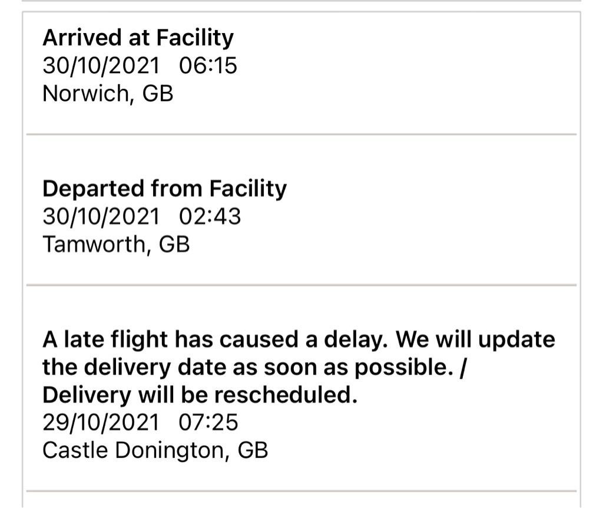Image resolution: width=603 pixels, height=508 pixels.
Task: Tap the Delivery will be rescheduled line
Action: [200, 395]
